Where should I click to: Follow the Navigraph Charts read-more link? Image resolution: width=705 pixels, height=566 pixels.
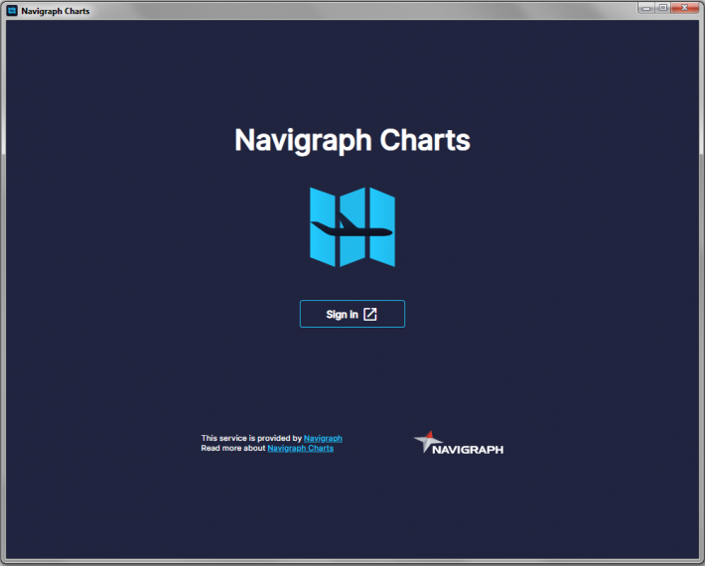pyautogui.click(x=300, y=448)
